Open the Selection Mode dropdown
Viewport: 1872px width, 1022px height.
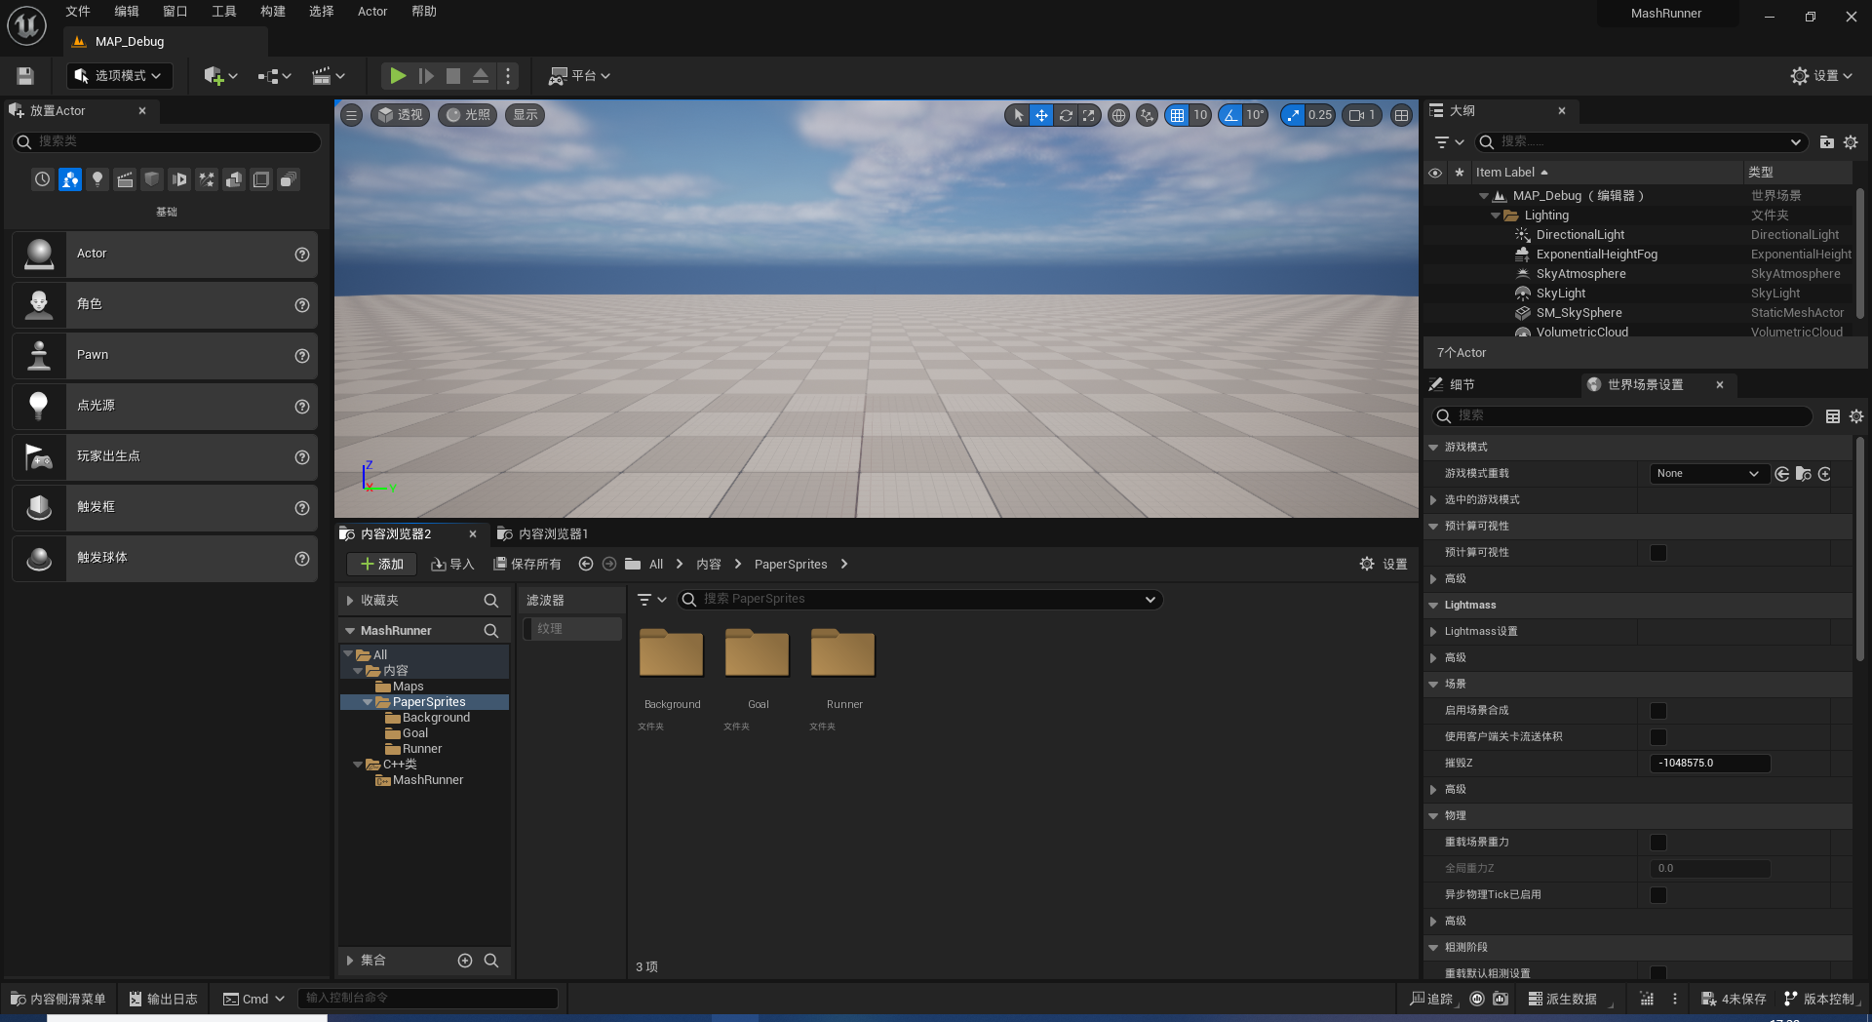coord(119,76)
